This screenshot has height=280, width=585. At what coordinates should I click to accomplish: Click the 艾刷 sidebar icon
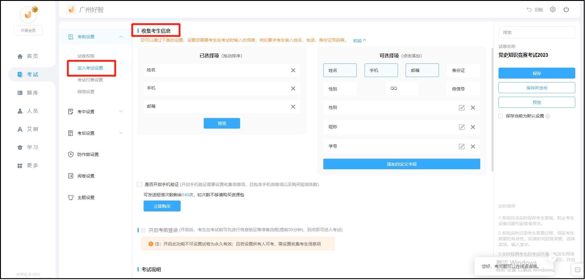click(20, 129)
